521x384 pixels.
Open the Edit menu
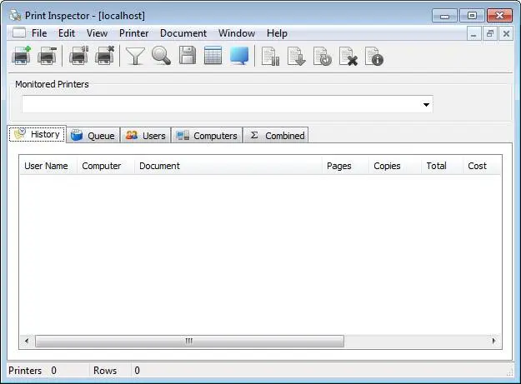pos(67,33)
